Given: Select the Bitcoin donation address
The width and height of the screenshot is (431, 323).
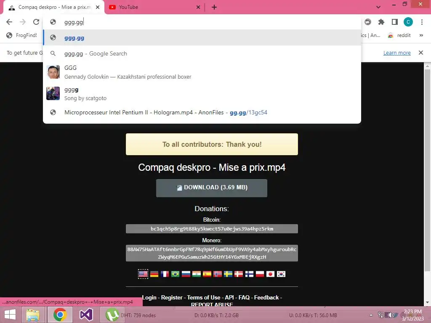Looking at the screenshot, I should click(x=212, y=229).
